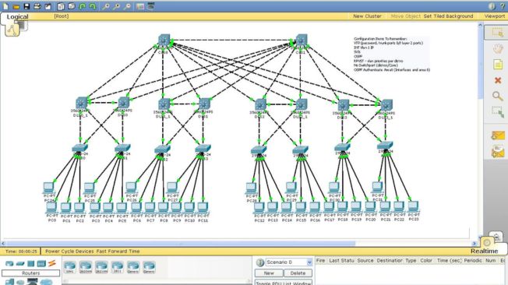
Task: Click the Zoom In toolbar icon
Action: 106,6
